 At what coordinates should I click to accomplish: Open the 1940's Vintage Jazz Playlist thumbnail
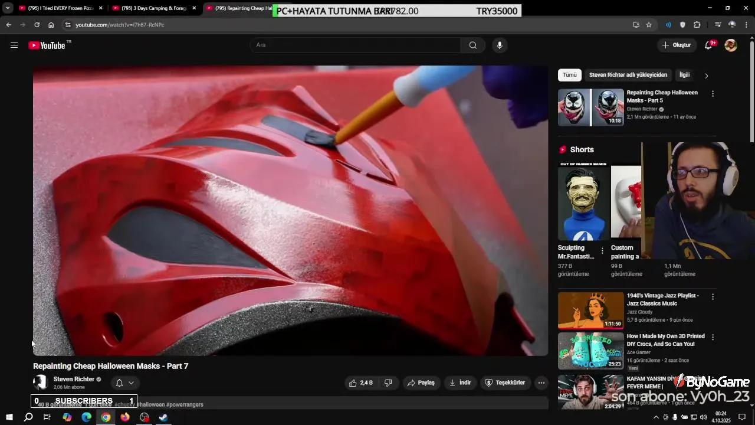[x=591, y=310]
